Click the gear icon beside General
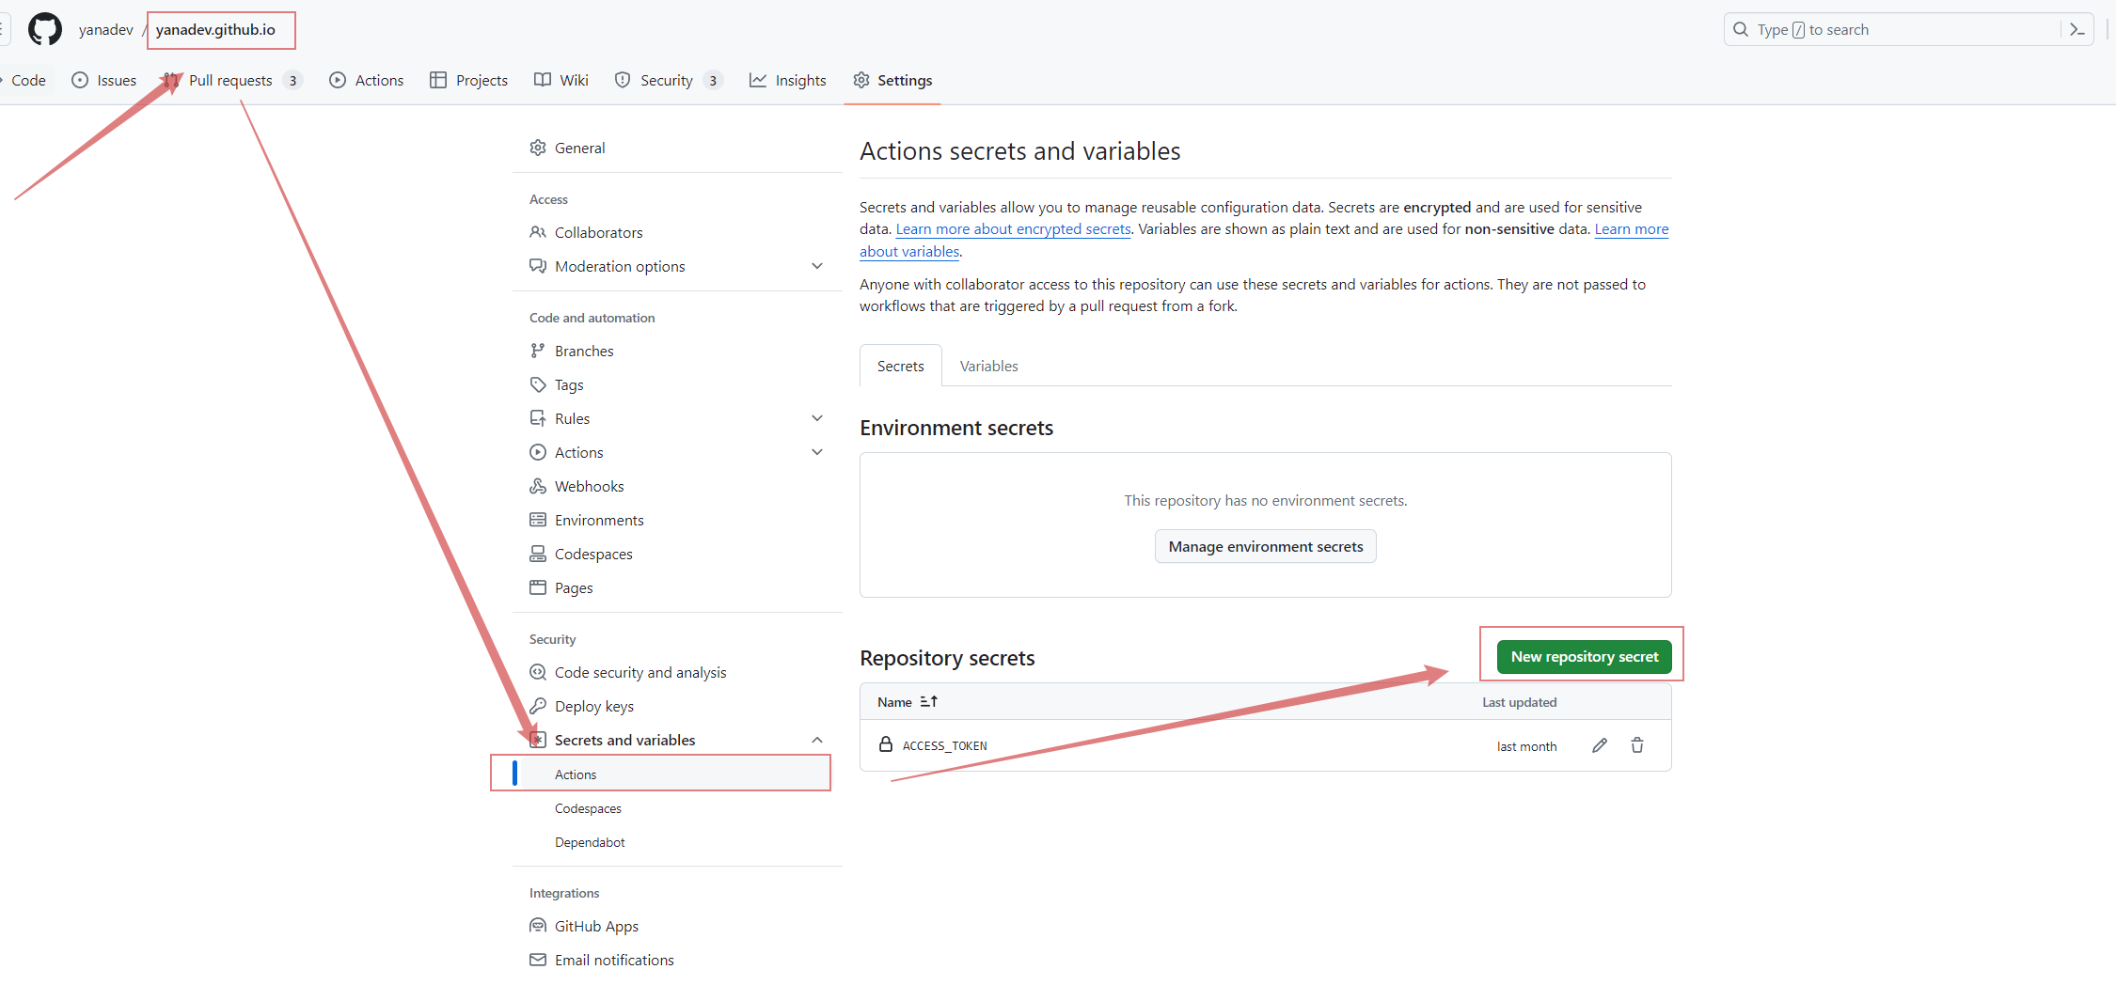This screenshot has width=2116, height=1001. pos(538,148)
